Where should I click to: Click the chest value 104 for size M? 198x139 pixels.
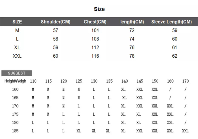(x=95, y=30)
